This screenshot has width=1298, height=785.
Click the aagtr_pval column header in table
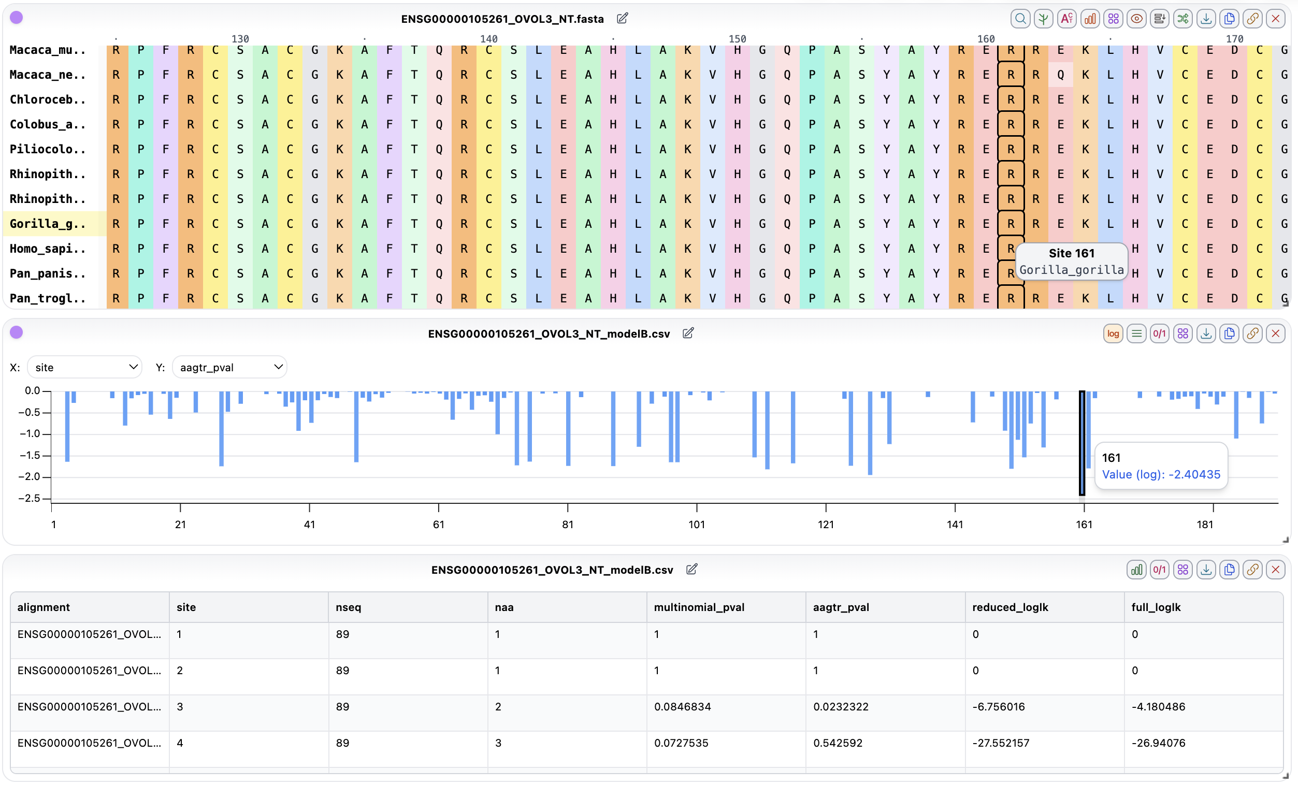pyautogui.click(x=841, y=607)
